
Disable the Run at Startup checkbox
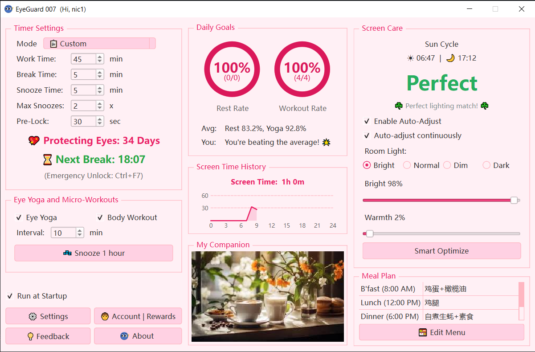[x=10, y=296]
